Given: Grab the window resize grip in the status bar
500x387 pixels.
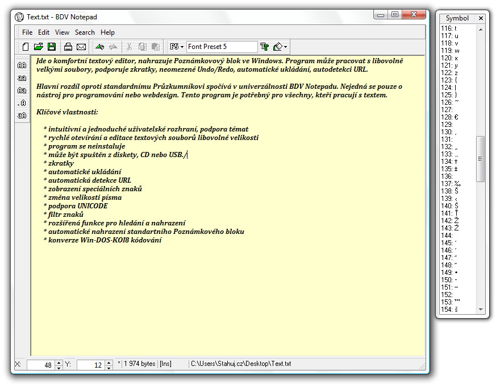Looking at the screenshot, I should [422, 367].
